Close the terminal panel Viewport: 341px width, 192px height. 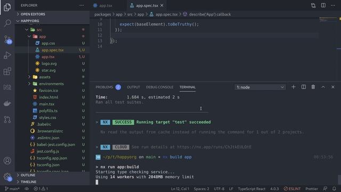(x=333, y=87)
